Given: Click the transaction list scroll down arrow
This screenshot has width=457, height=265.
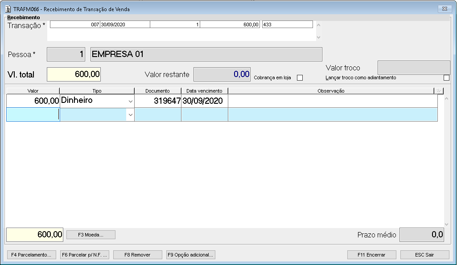Looking at the screenshot, I should click(x=318, y=37).
